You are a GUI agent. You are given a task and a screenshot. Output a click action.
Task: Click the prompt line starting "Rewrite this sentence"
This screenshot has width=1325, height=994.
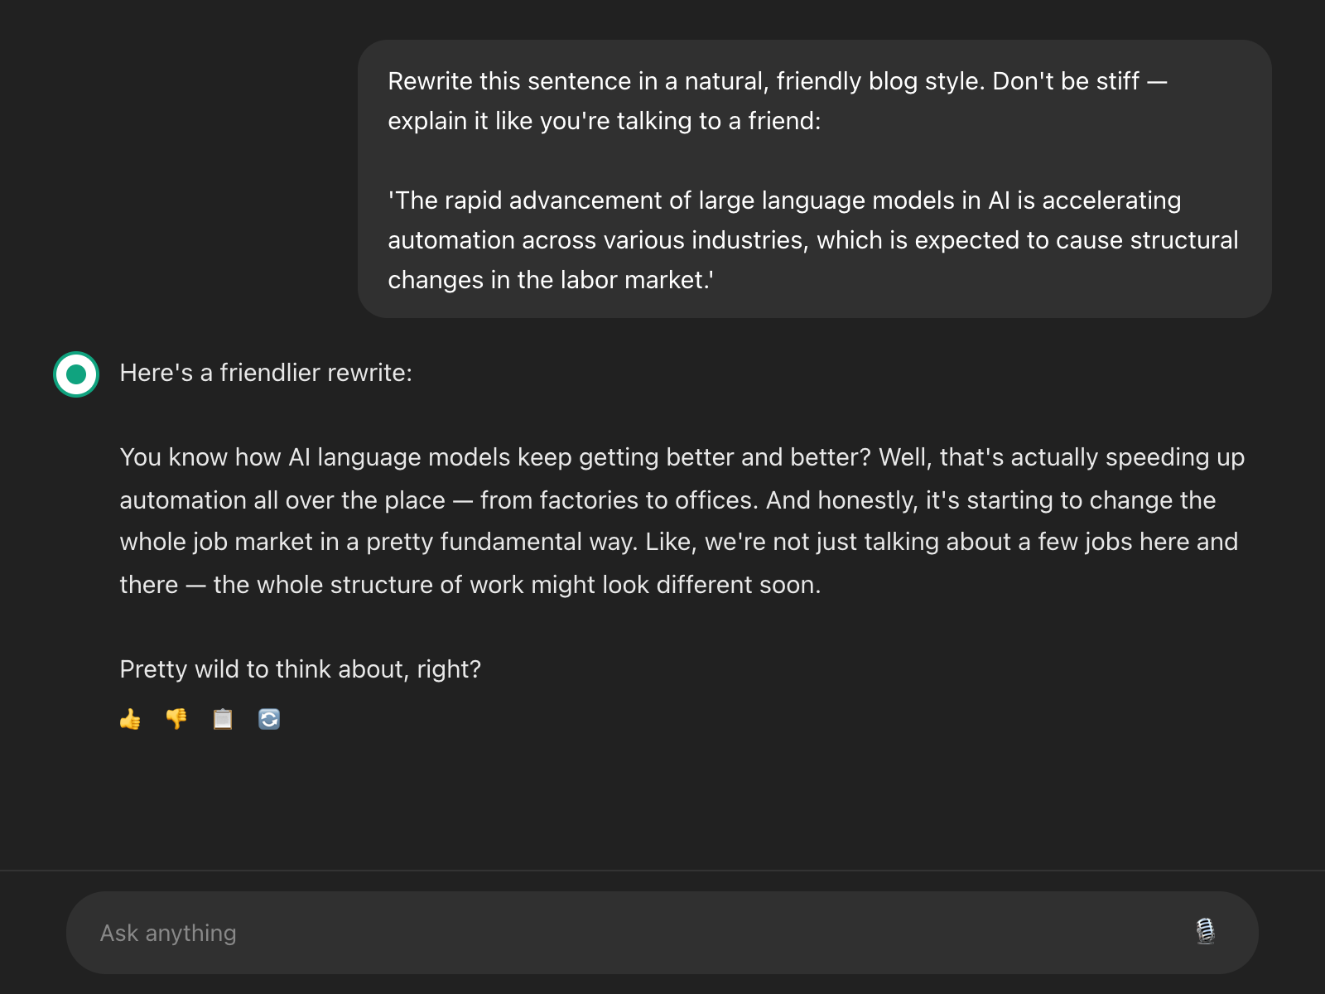point(777,81)
